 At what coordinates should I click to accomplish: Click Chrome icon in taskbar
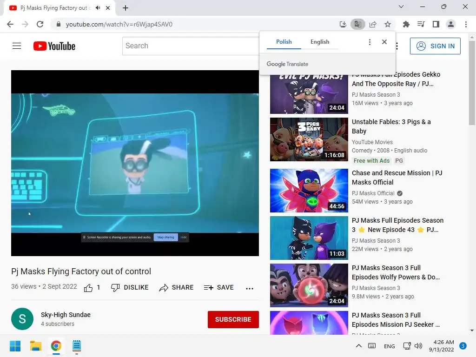(x=56, y=346)
